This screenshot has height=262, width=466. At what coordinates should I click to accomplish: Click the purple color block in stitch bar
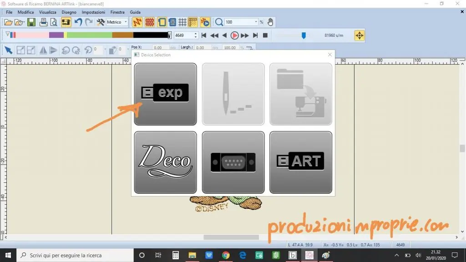[56, 35]
